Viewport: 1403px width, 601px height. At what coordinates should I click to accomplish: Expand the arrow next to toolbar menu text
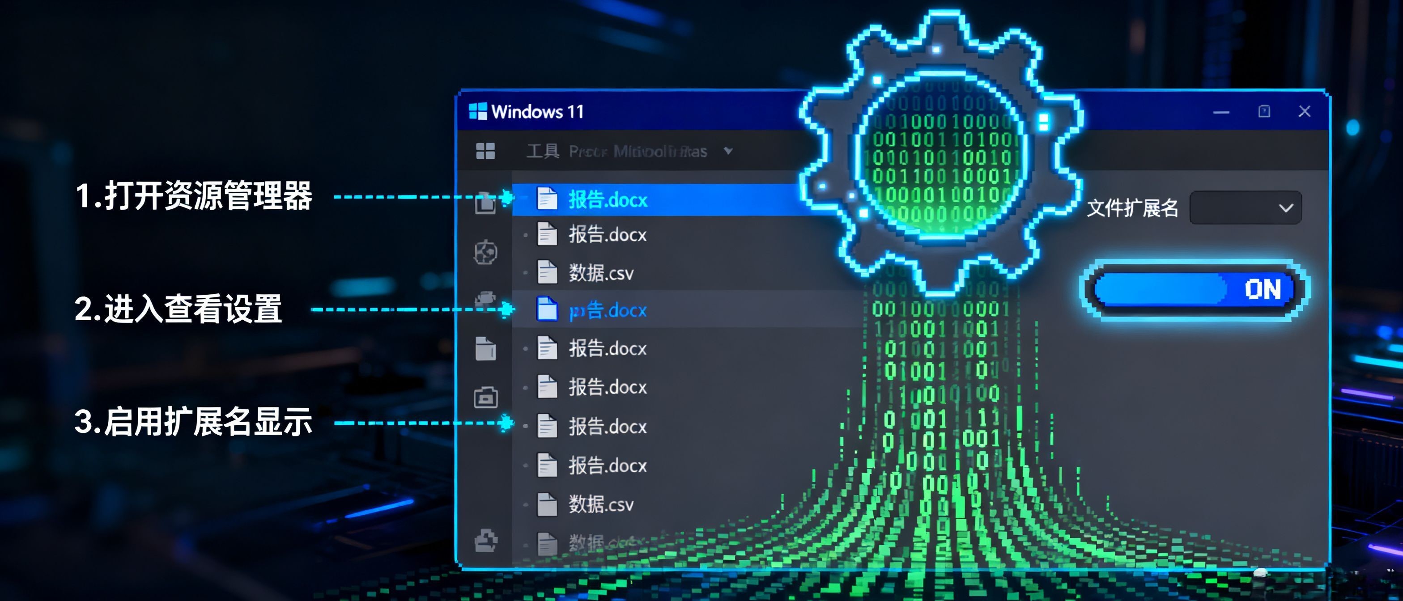pos(728,151)
